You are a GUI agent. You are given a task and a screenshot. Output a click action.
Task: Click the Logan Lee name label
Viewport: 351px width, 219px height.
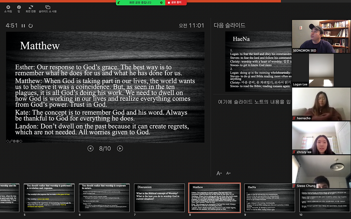coord(300,84)
